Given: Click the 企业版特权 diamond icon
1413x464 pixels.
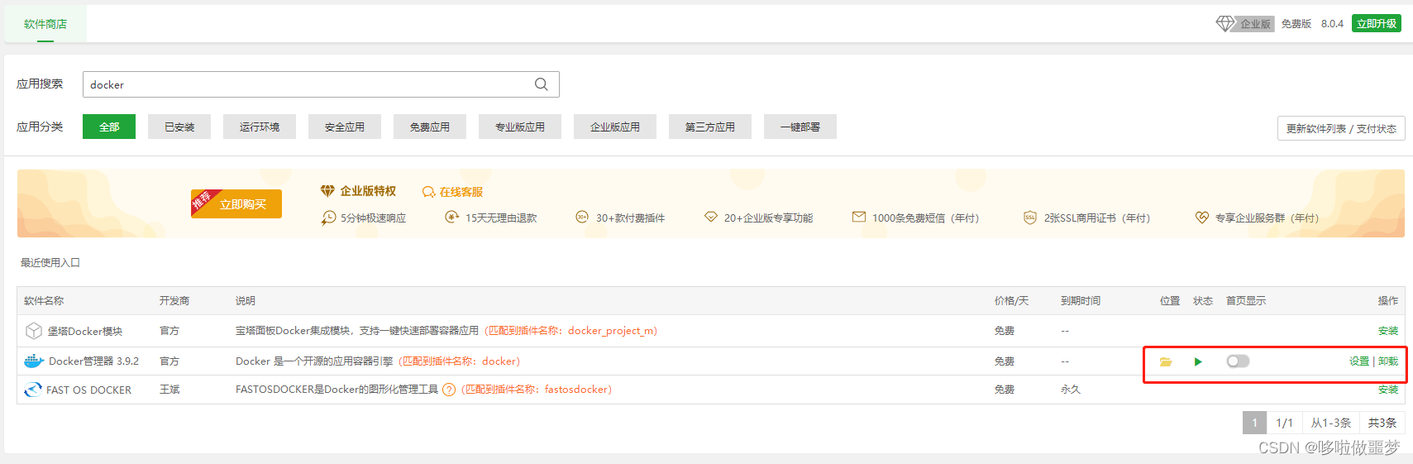Looking at the screenshot, I should (327, 191).
